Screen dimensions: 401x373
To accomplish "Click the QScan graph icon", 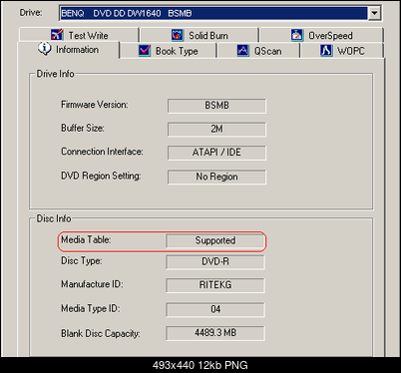I will [x=243, y=51].
